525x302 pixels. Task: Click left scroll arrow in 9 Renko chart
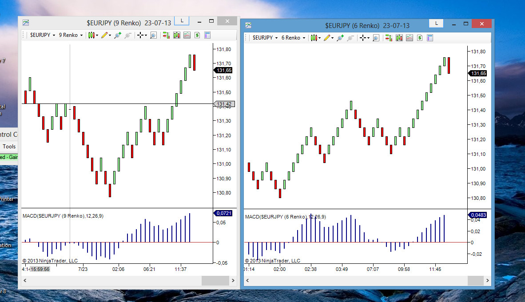coord(25,281)
